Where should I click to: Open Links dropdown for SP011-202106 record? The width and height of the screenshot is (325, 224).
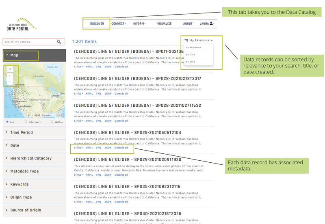click(78, 67)
